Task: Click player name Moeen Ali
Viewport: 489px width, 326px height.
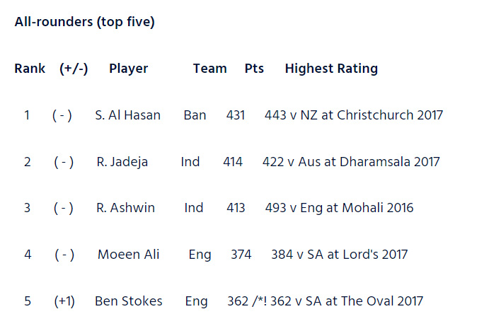Action: tap(128, 255)
